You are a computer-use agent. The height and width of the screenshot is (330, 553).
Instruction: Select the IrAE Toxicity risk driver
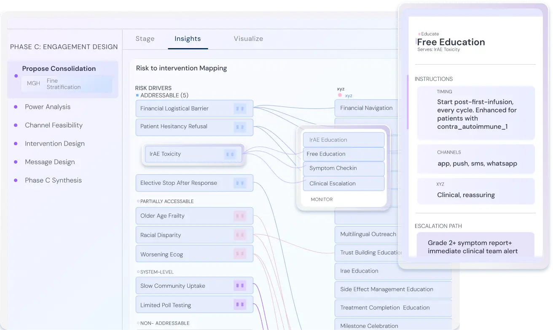pyautogui.click(x=194, y=154)
